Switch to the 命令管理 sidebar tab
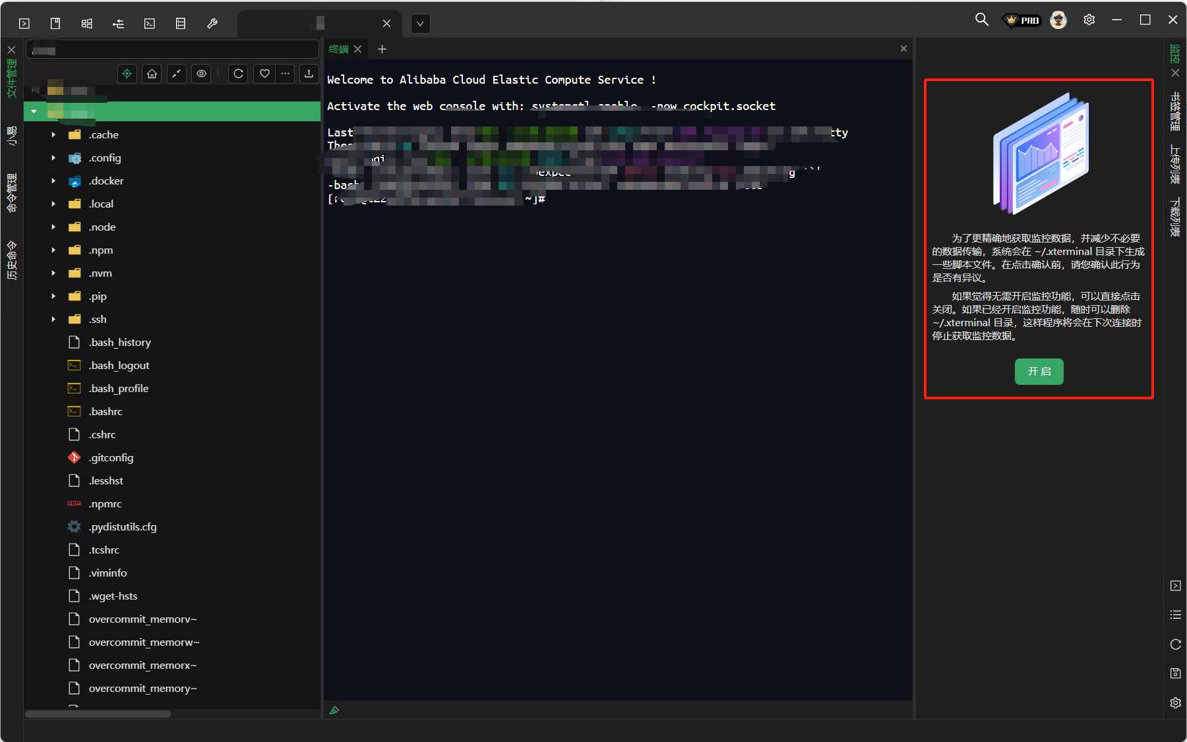1187x742 pixels. tap(12, 193)
